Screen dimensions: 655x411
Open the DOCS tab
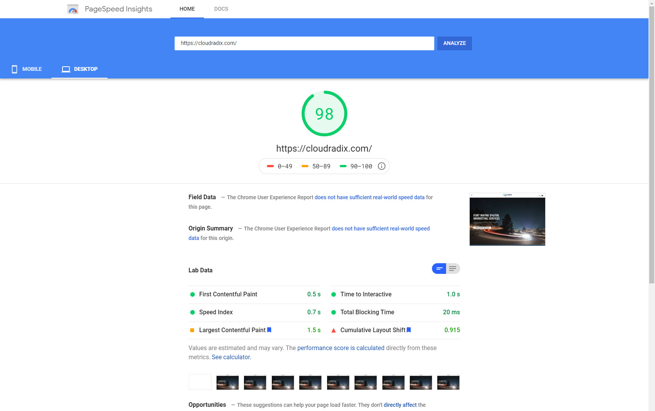[x=221, y=9]
